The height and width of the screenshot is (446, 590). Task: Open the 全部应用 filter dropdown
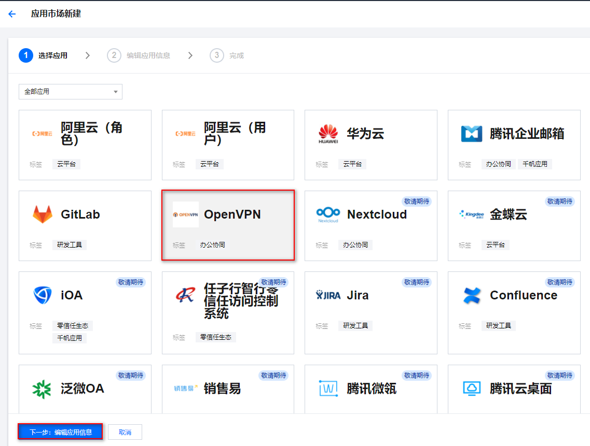[x=71, y=92]
